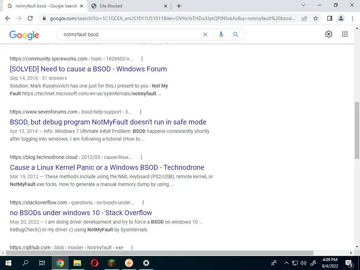
Task: Click the horizontal scrollbar thumb
Action: point(160,253)
